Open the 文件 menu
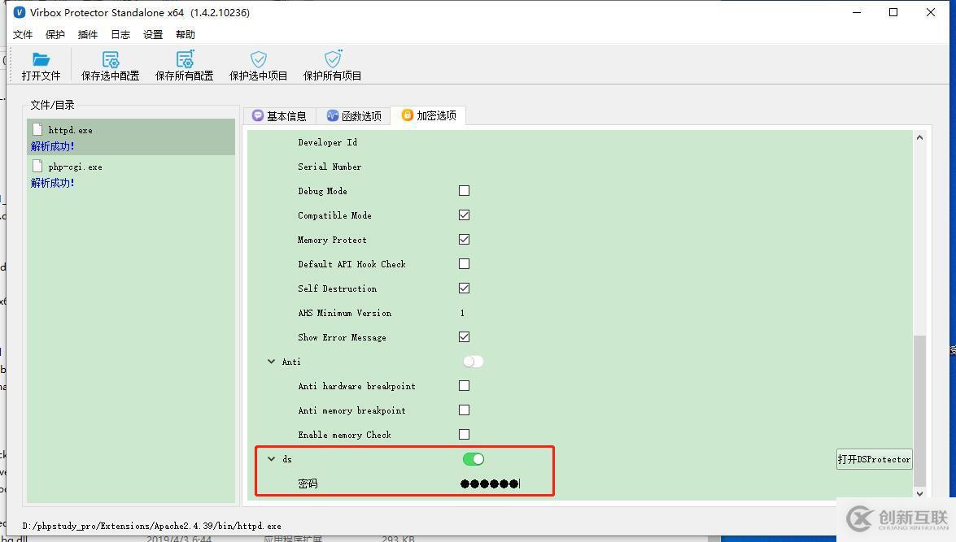This screenshot has width=956, height=542. point(23,35)
